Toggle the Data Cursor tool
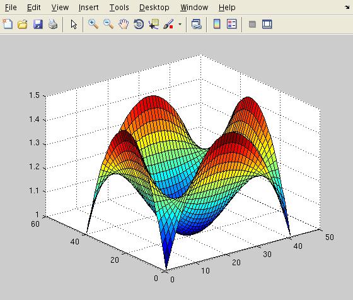This screenshot has height=300, width=353. point(154,24)
